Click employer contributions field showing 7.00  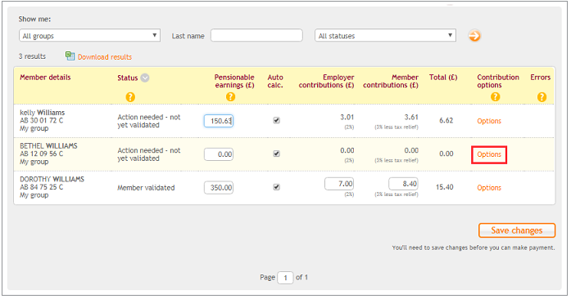click(339, 184)
